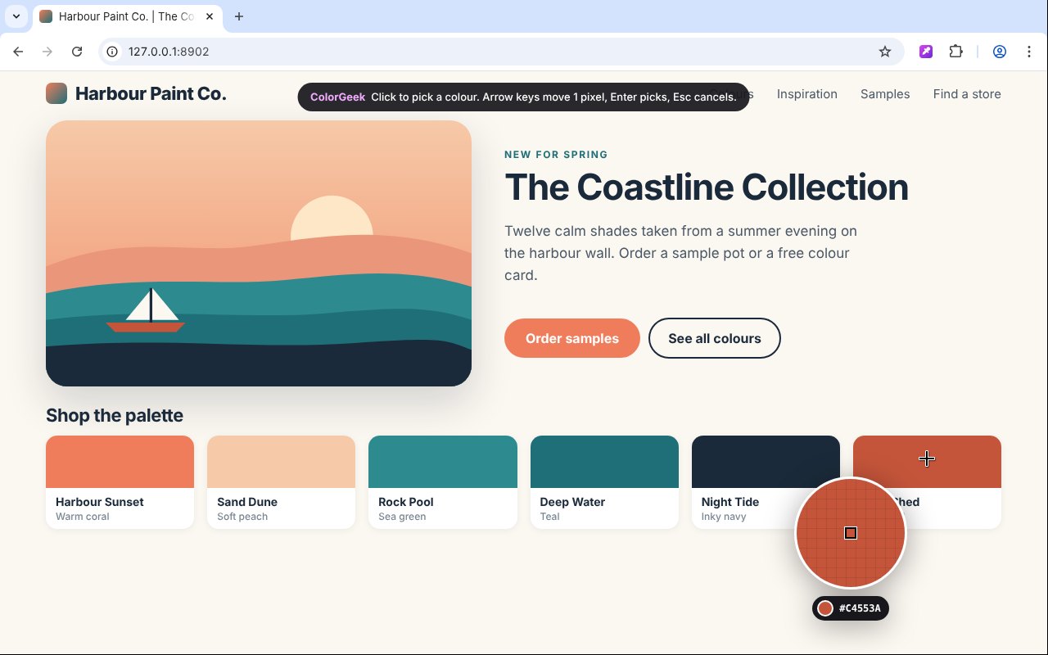Open the tab search dropdown chevron

point(16,16)
